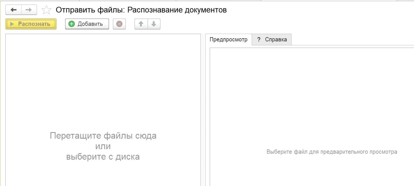The width and height of the screenshot is (414, 186).
Task: Click the 'Перетащите файлы сюда' drop zone text
Action: coord(103,136)
